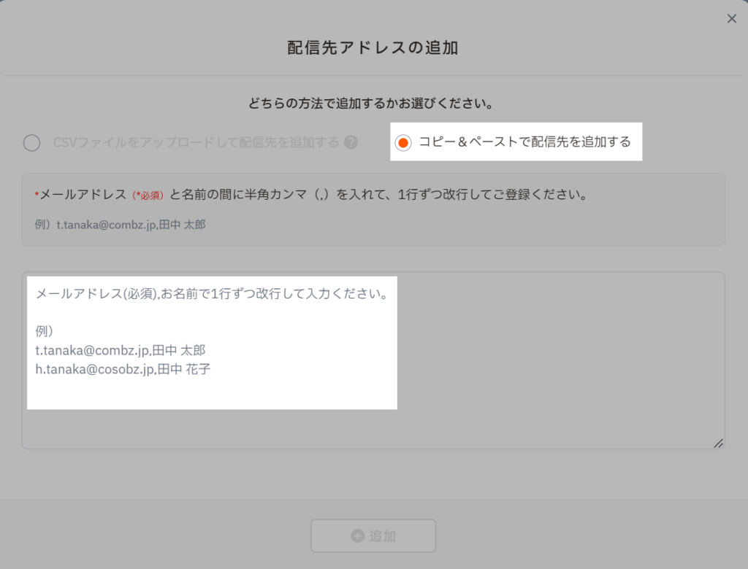
Task: Select the CSV file upload radio button
Action: (31, 143)
